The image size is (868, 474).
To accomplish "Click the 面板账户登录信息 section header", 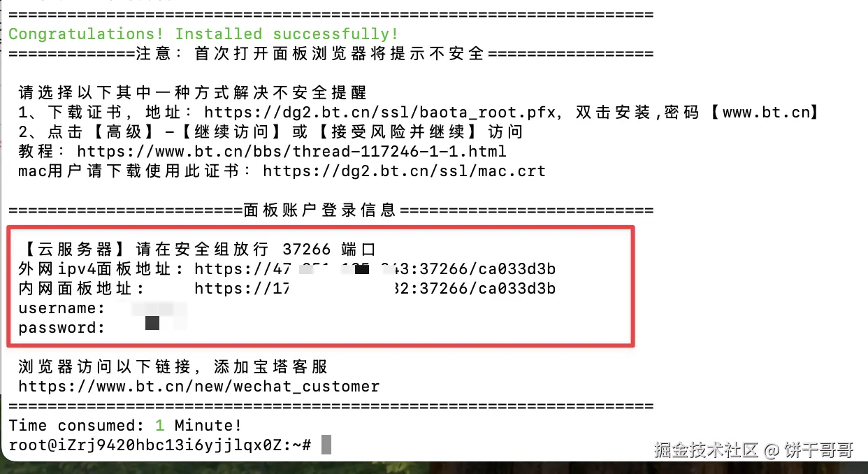I will coord(320,210).
